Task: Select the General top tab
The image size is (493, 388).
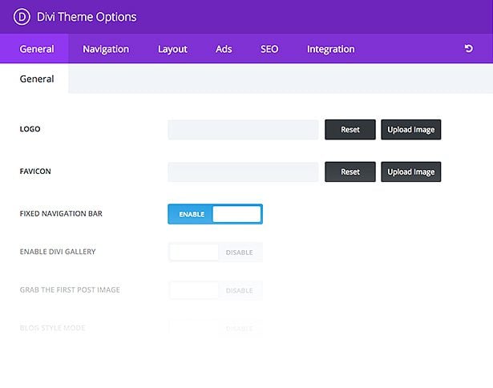Action: [37, 49]
